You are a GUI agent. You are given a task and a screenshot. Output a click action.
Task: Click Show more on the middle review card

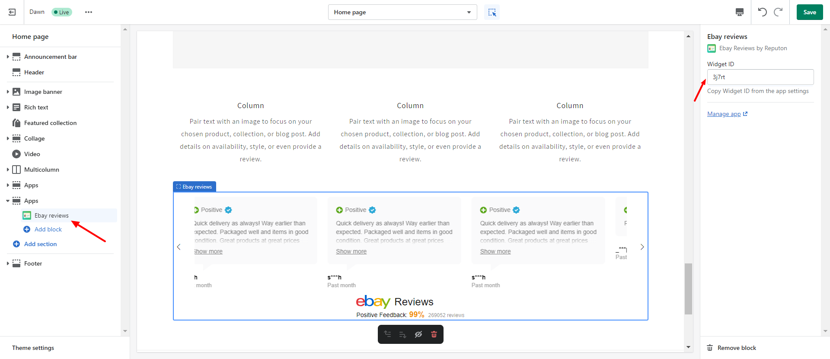click(351, 251)
